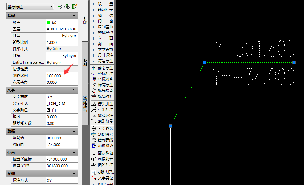Click the 画指北针 tool icon
The width and height of the screenshot is (304, 185).
point(94,159)
